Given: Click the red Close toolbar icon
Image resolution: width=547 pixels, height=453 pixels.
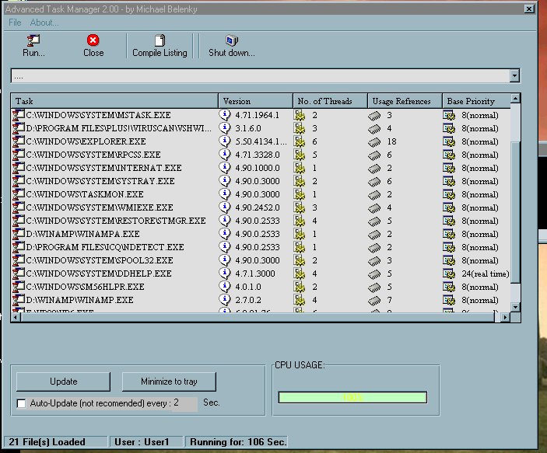Looking at the screenshot, I should click(93, 40).
